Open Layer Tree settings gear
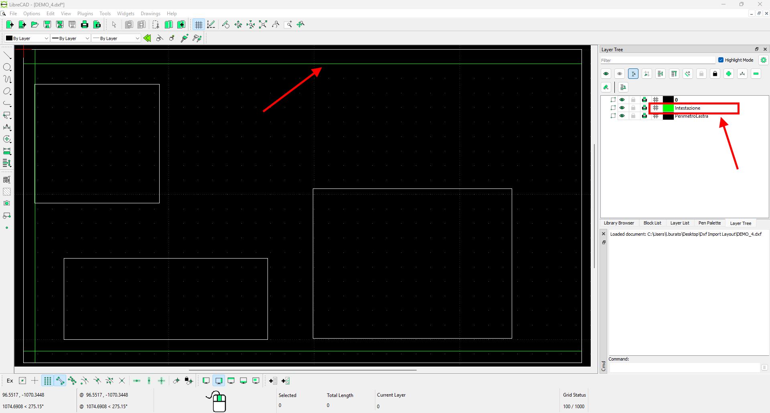The height and width of the screenshot is (413, 770). click(x=764, y=60)
